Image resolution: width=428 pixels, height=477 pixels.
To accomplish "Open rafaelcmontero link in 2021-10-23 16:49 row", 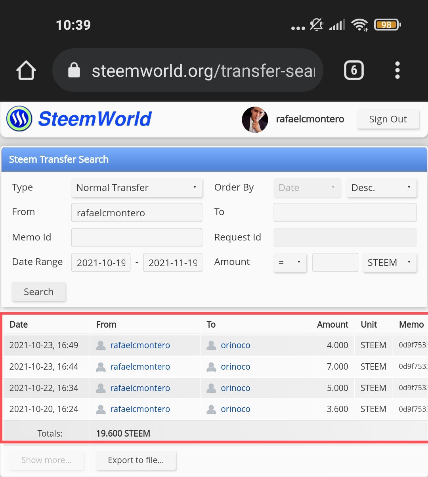I will tap(140, 345).
